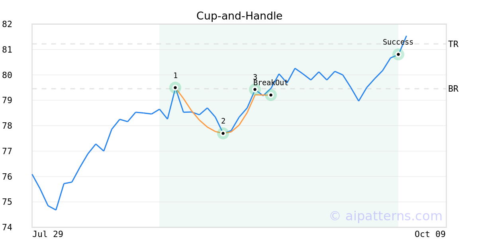
Task: Click the Oct 09 end date label
Action: click(x=430, y=234)
